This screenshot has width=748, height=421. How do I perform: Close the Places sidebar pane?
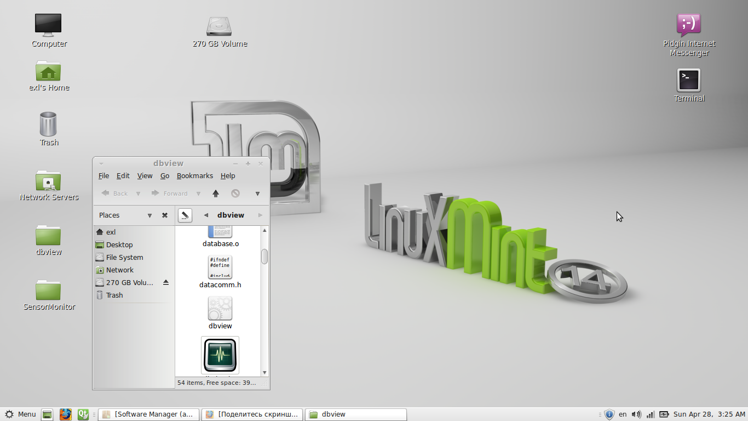[x=165, y=215]
